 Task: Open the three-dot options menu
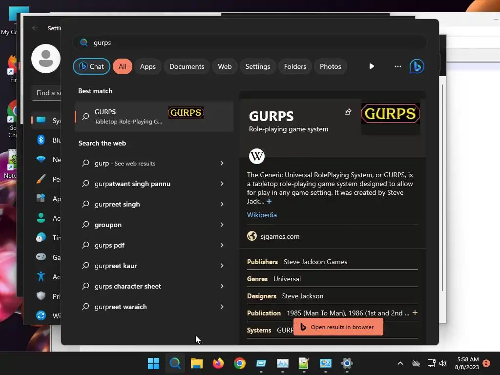[x=397, y=66]
